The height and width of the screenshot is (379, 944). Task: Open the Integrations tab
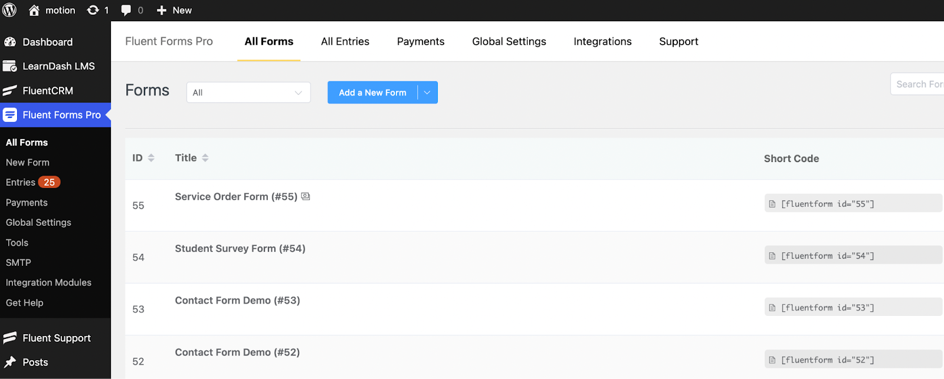(x=602, y=41)
